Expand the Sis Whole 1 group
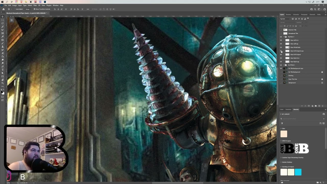Screen dimensions: 327x184 [284, 65]
